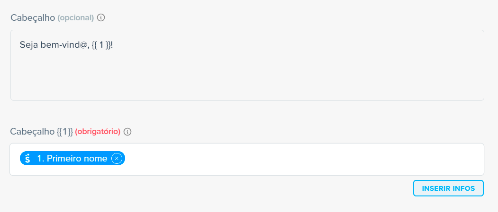This screenshot has height=212, width=498.
Task: Click the INSERIR INFOS button
Action: (448, 188)
